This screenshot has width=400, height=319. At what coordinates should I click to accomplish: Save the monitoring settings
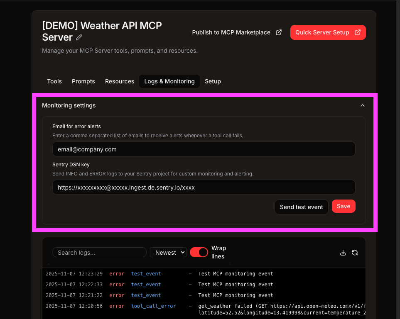(x=344, y=206)
